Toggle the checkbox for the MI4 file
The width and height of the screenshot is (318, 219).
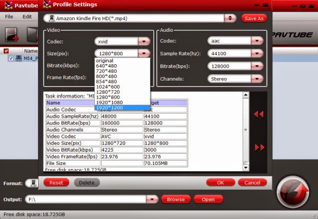pyautogui.click(x=11, y=58)
